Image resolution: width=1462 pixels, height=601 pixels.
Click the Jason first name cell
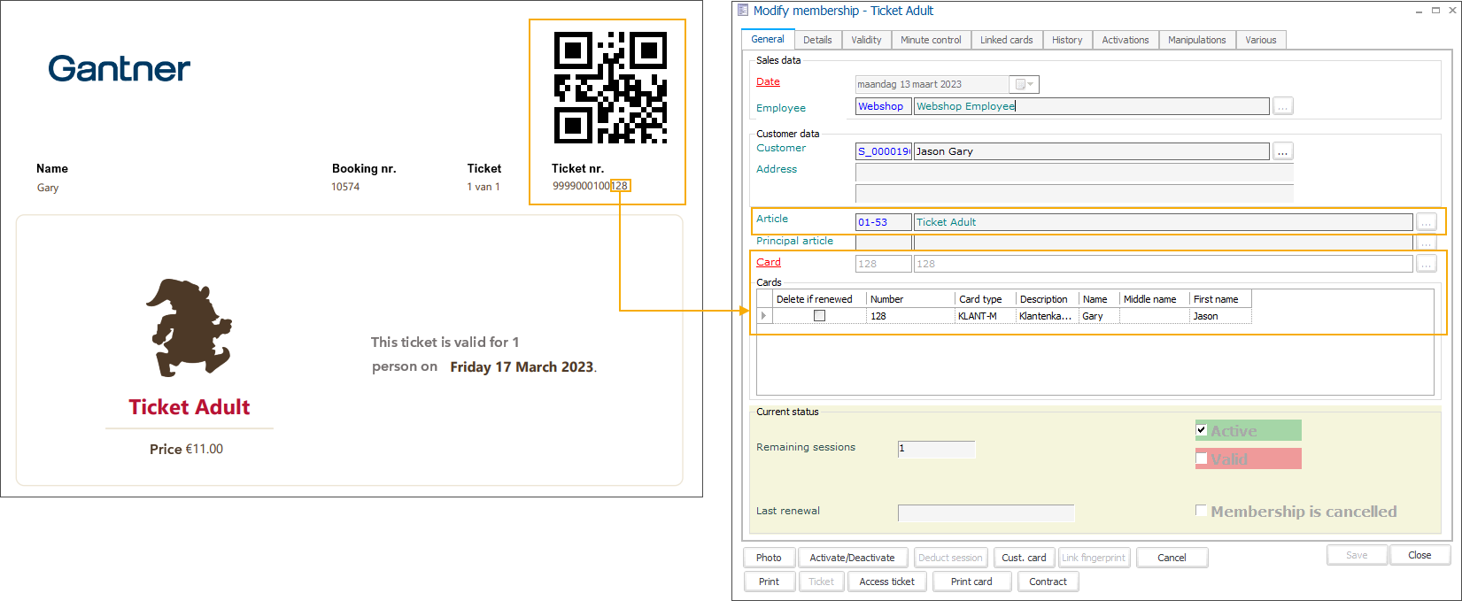[x=1220, y=316]
